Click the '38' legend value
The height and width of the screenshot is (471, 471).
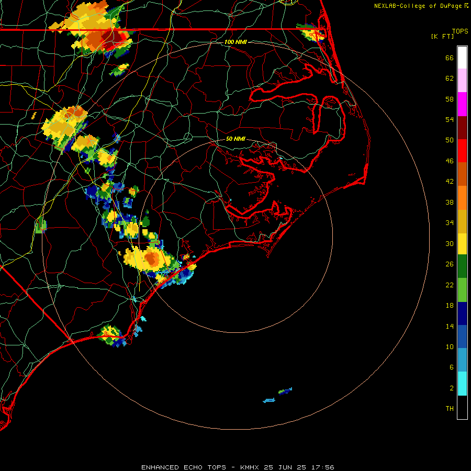[450, 202]
